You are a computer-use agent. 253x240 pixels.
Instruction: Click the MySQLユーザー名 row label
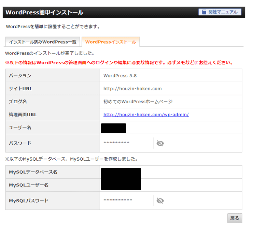(29, 185)
